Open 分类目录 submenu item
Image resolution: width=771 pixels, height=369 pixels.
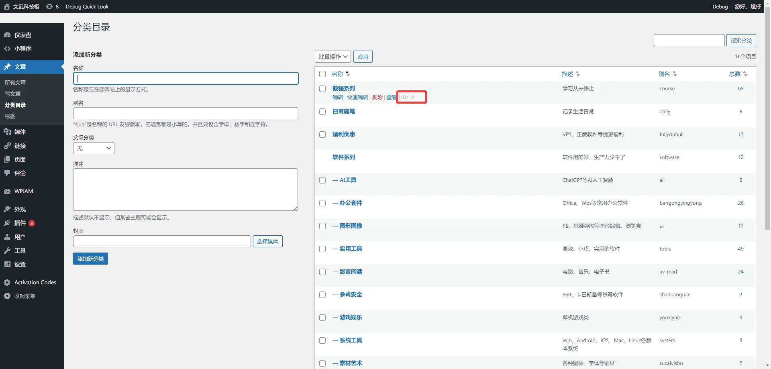coord(15,105)
